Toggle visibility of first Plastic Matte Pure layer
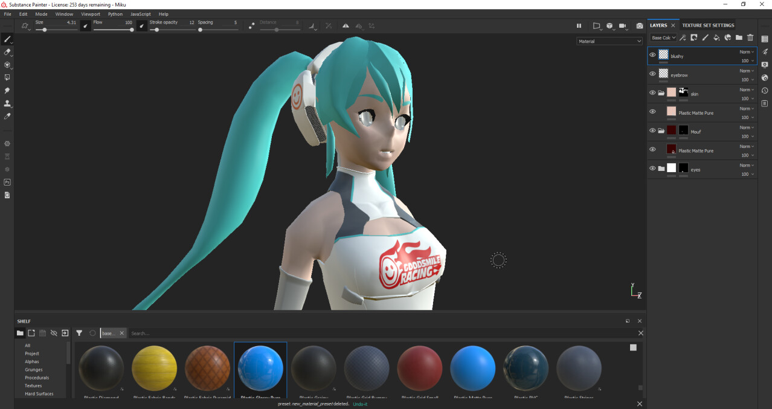The image size is (772, 409). coord(652,112)
